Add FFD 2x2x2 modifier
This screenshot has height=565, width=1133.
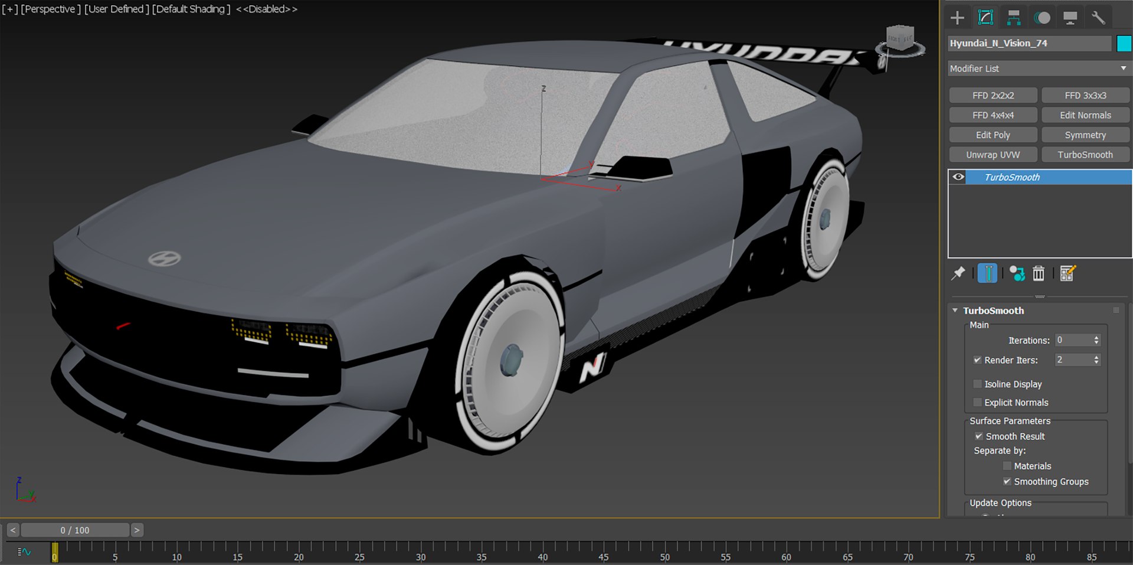point(993,95)
